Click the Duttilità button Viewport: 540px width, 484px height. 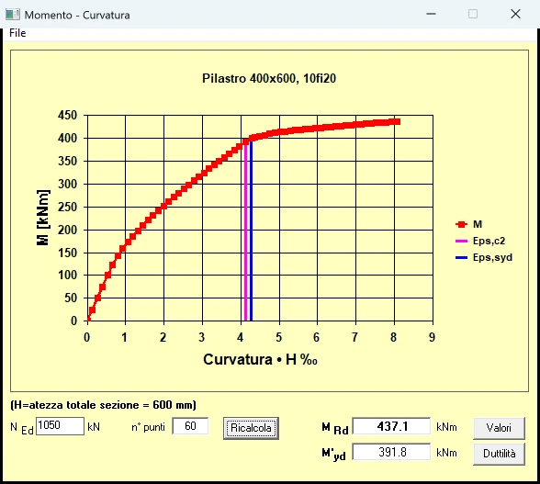click(499, 454)
